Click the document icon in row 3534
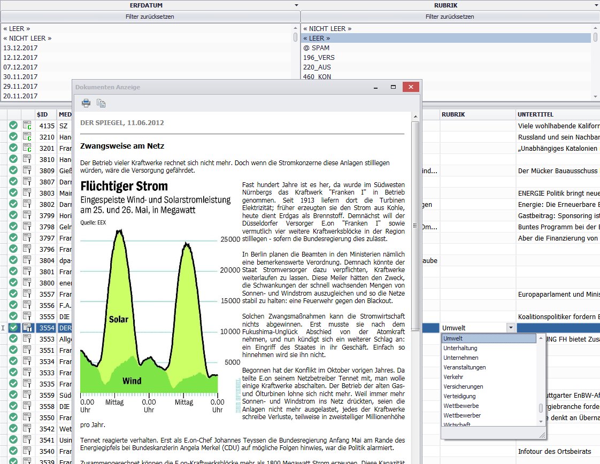Image resolution: width=600 pixels, height=464 pixels. point(27,361)
